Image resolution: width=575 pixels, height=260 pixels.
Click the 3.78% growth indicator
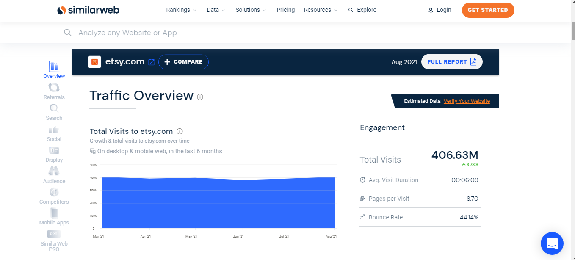(470, 164)
